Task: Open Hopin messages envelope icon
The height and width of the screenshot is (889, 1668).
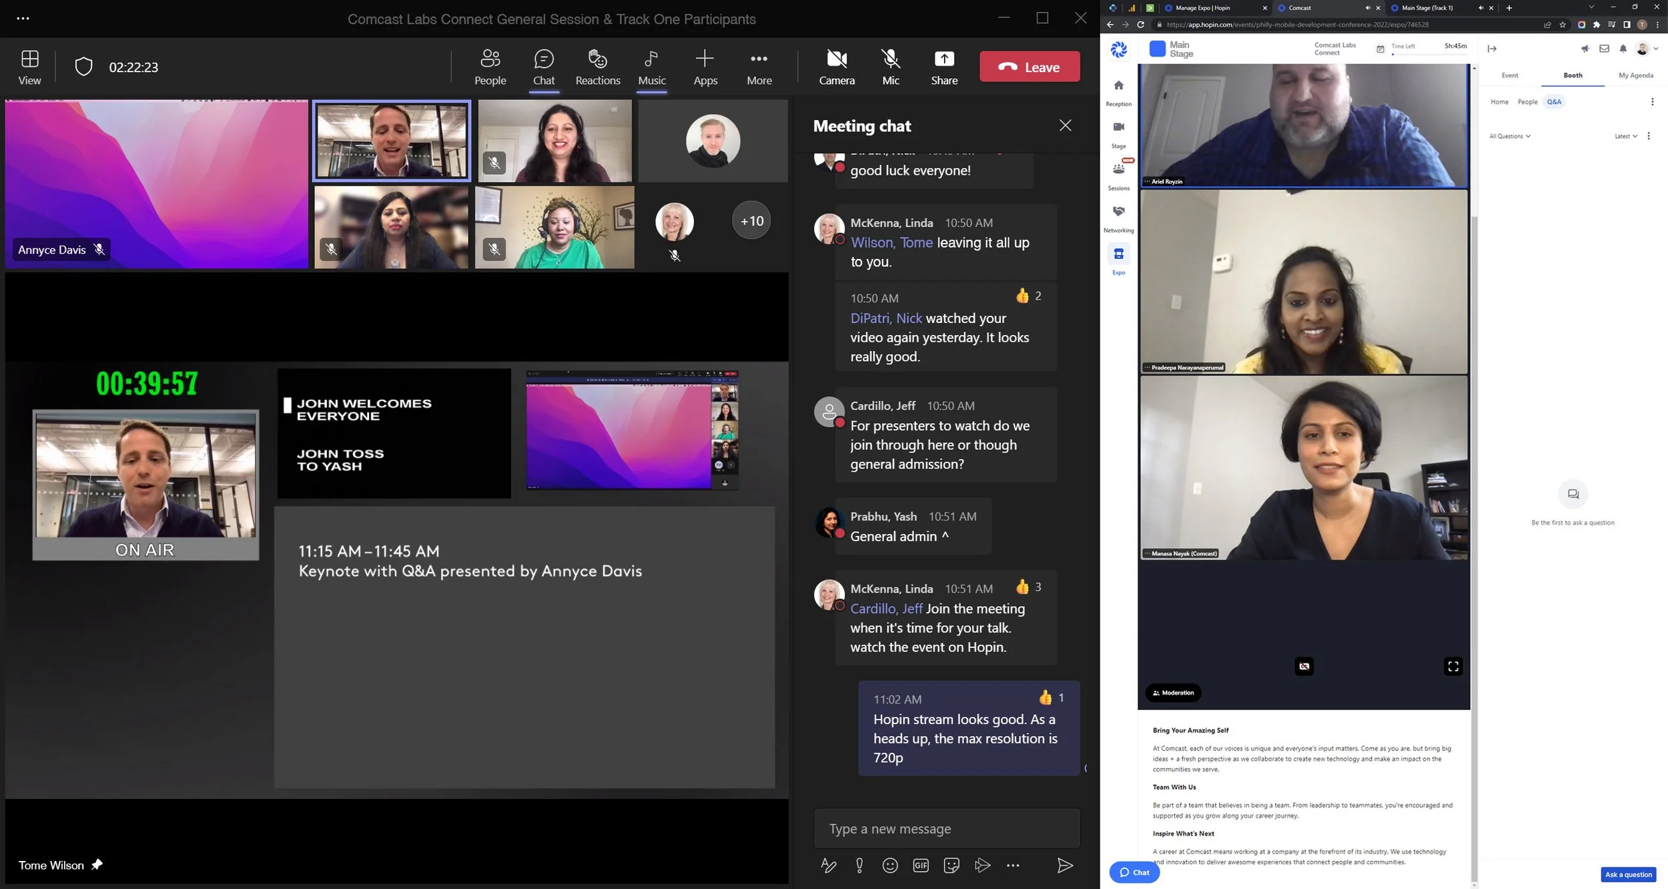Action: 1604,49
